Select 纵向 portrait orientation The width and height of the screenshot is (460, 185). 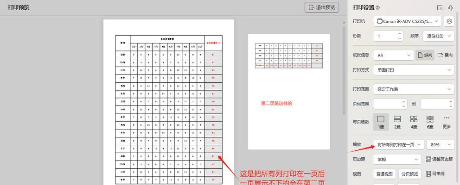[425, 55]
